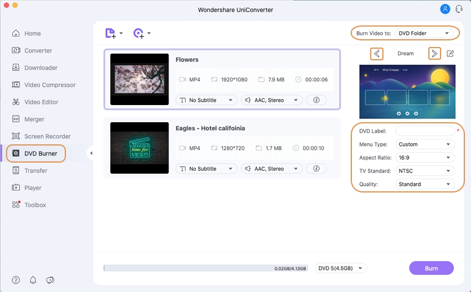This screenshot has height=292, width=471.
Task: Open the user account profile icon
Action: pos(445,9)
